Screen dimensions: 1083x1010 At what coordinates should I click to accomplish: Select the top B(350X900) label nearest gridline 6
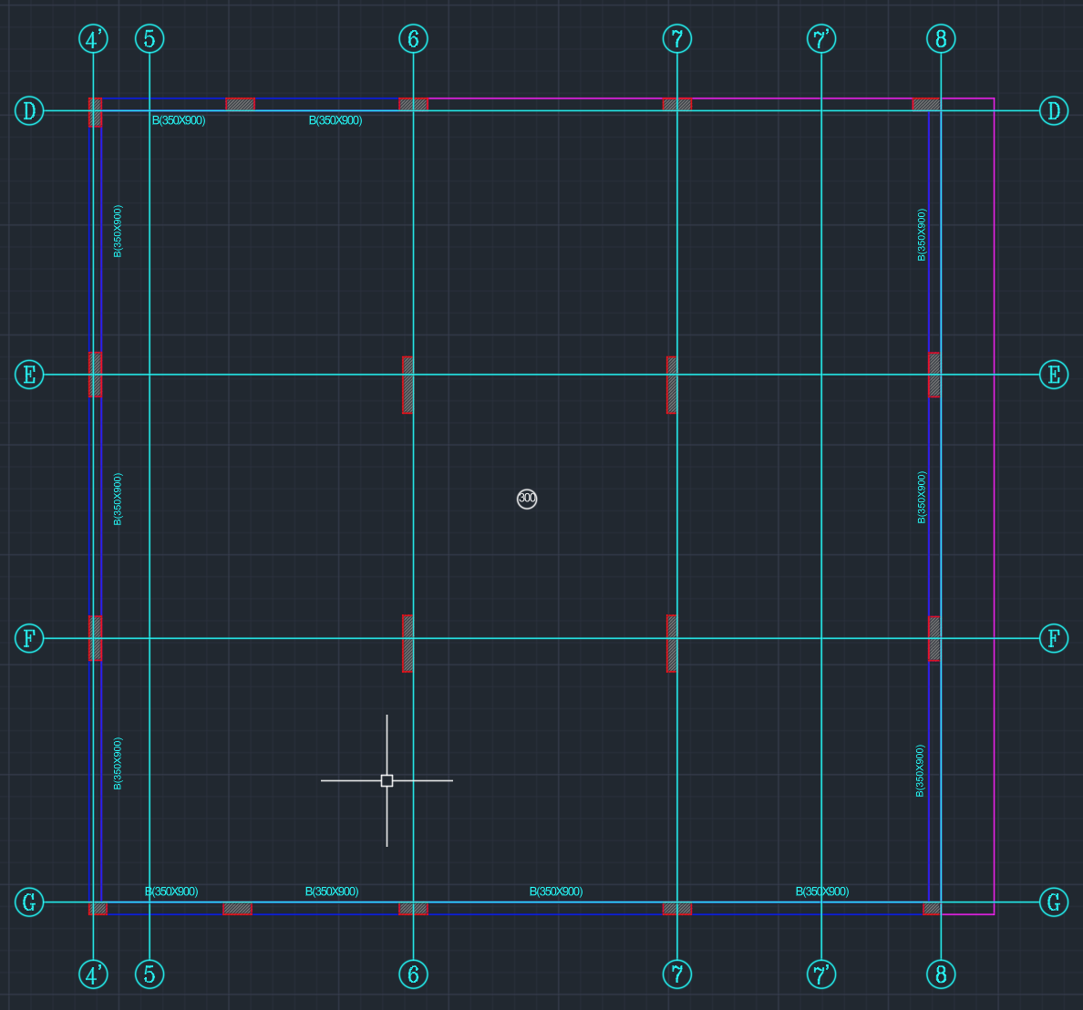pos(335,120)
